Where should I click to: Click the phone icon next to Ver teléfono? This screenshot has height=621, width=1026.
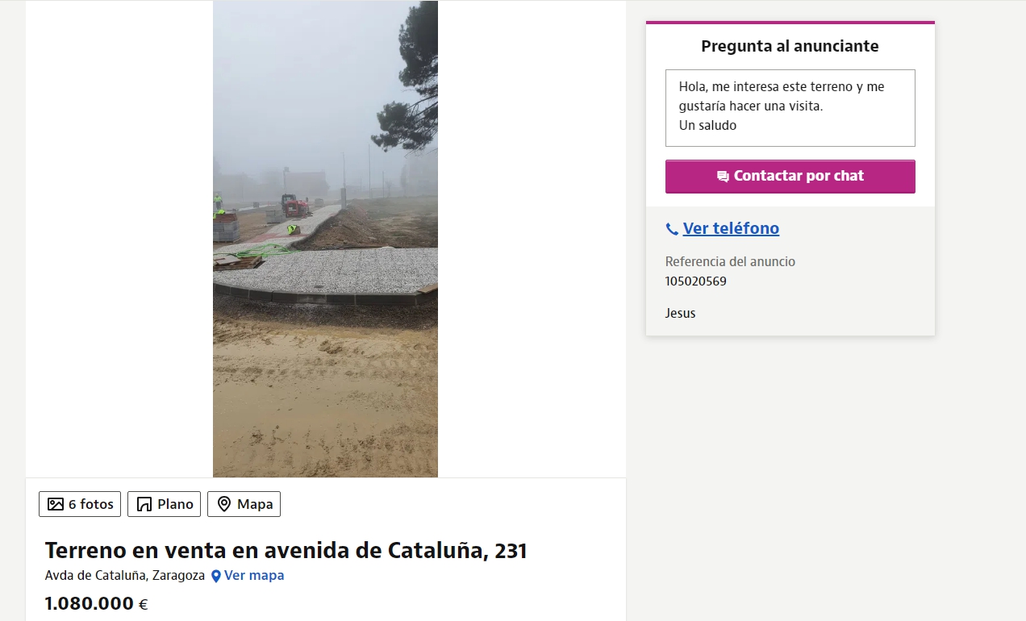pos(672,229)
